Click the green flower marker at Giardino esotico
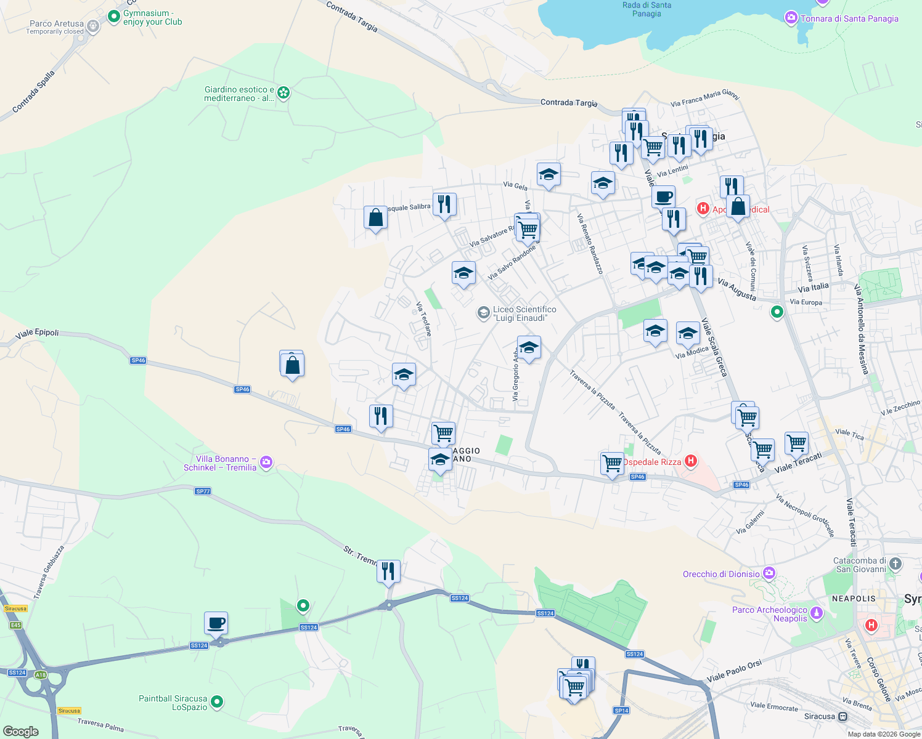Viewport: 922px width, 739px height. point(282,93)
